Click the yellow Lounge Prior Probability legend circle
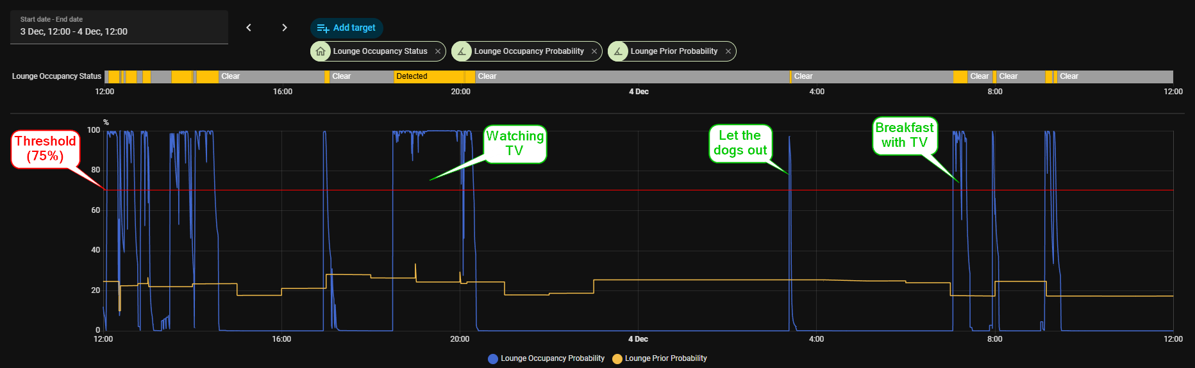 pyautogui.click(x=617, y=359)
